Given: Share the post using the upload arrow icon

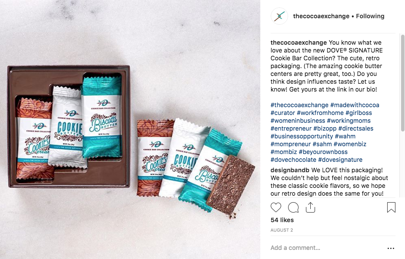Looking at the screenshot, I should pos(310,207).
